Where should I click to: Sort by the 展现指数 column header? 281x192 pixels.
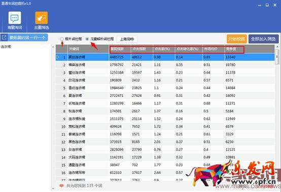pos(120,49)
